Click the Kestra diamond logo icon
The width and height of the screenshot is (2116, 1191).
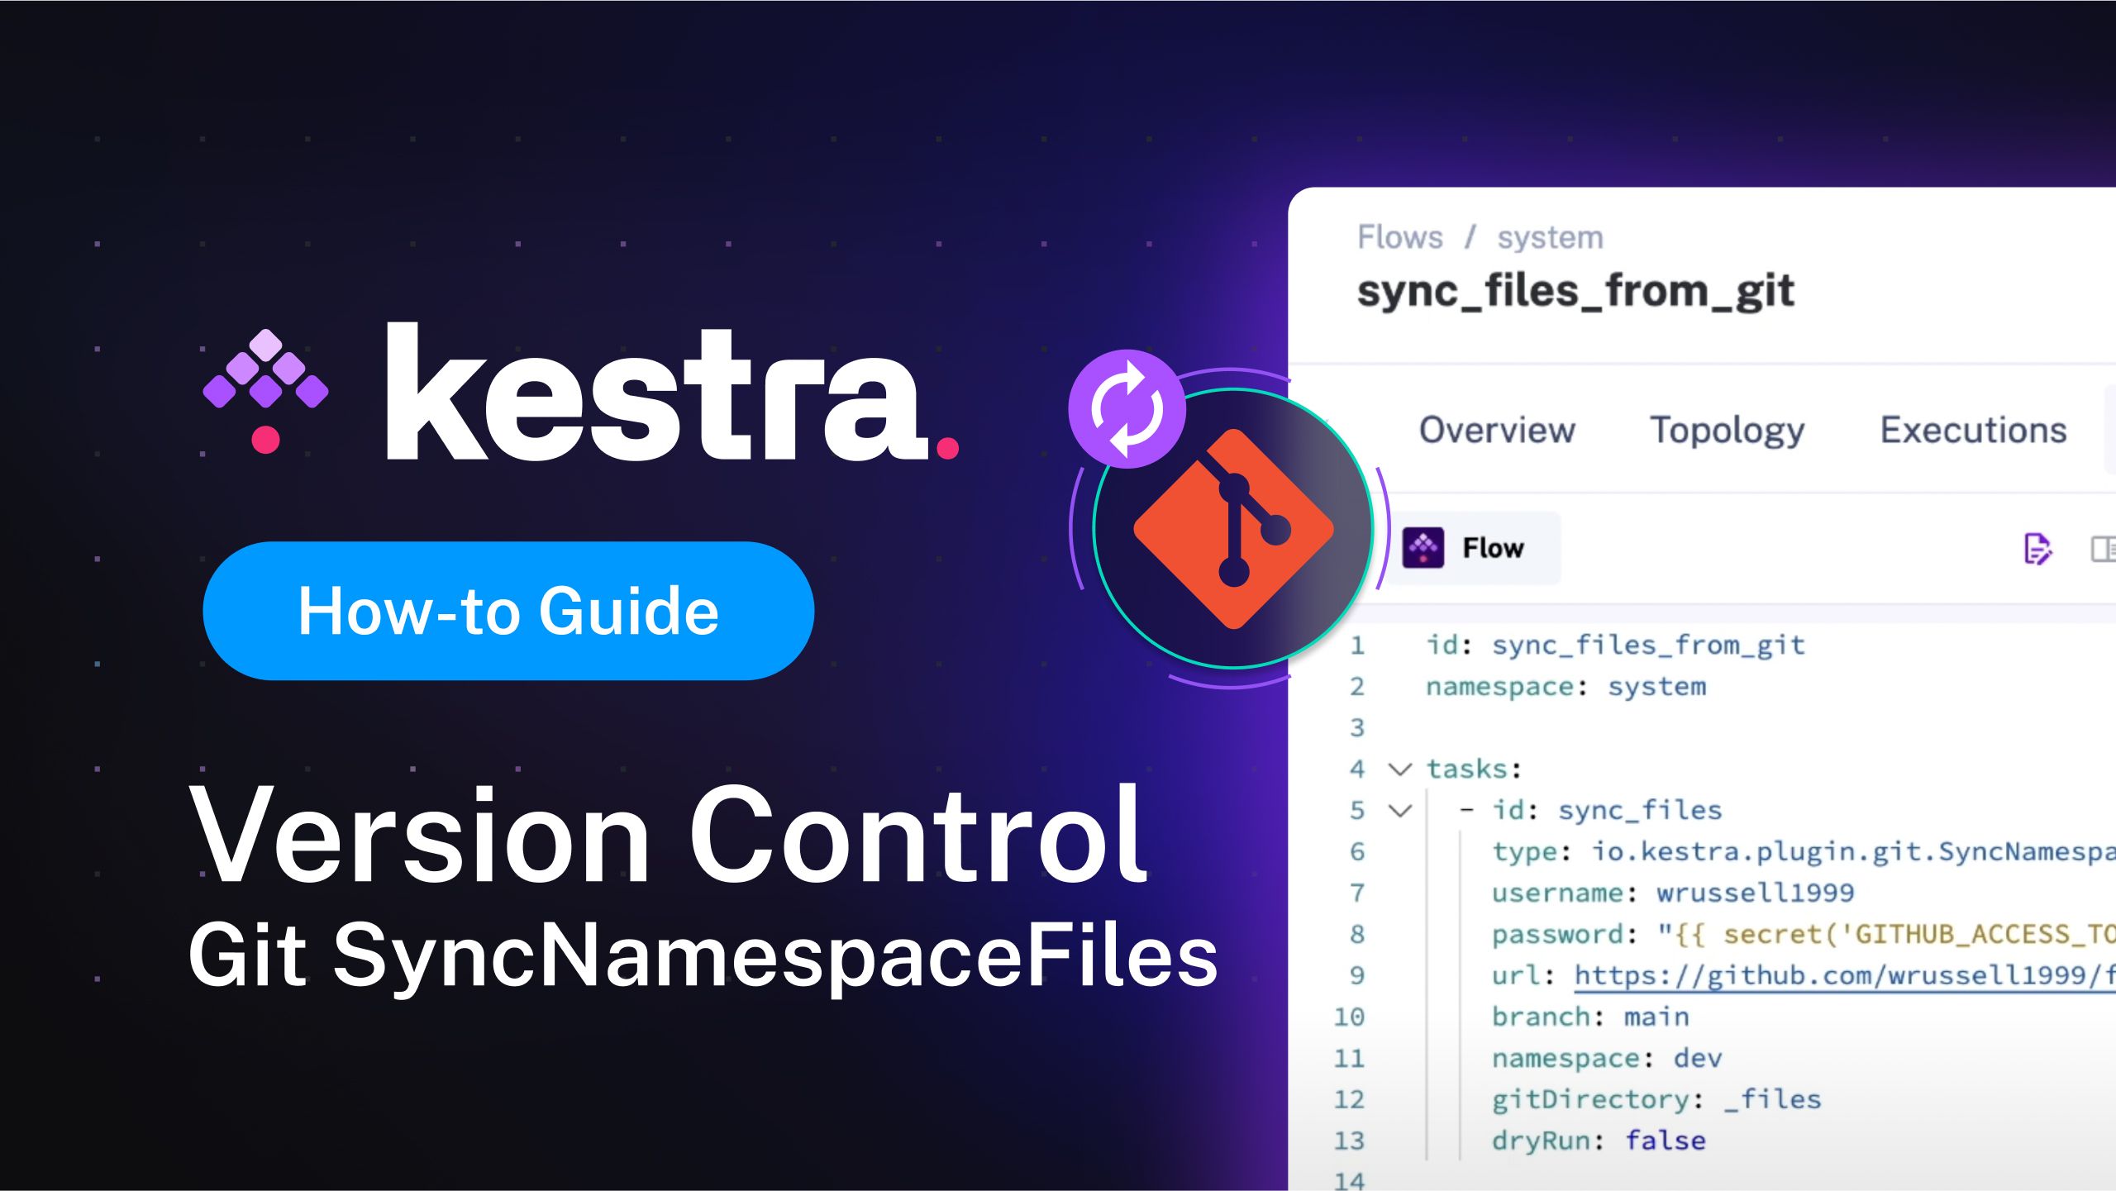[265, 392]
